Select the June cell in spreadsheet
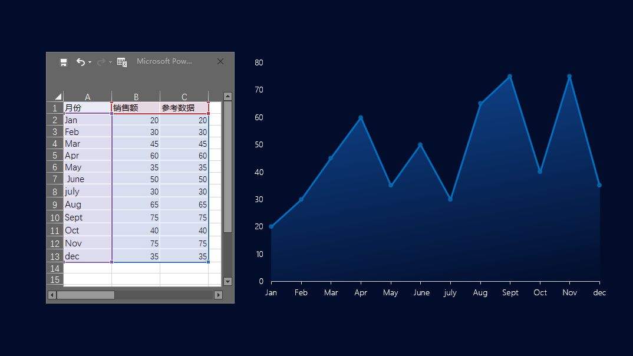The image size is (633, 356). coord(88,179)
